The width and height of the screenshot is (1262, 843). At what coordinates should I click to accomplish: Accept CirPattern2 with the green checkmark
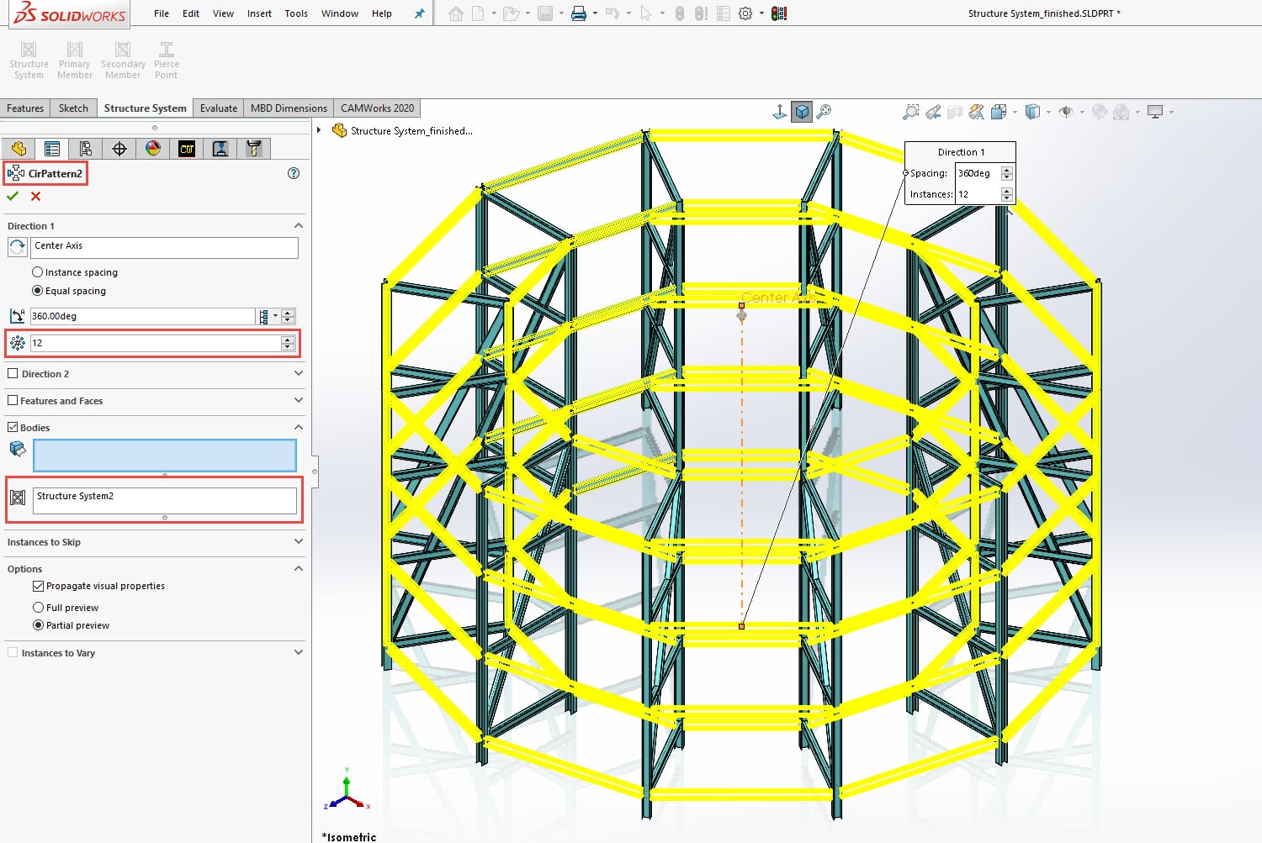[13, 196]
